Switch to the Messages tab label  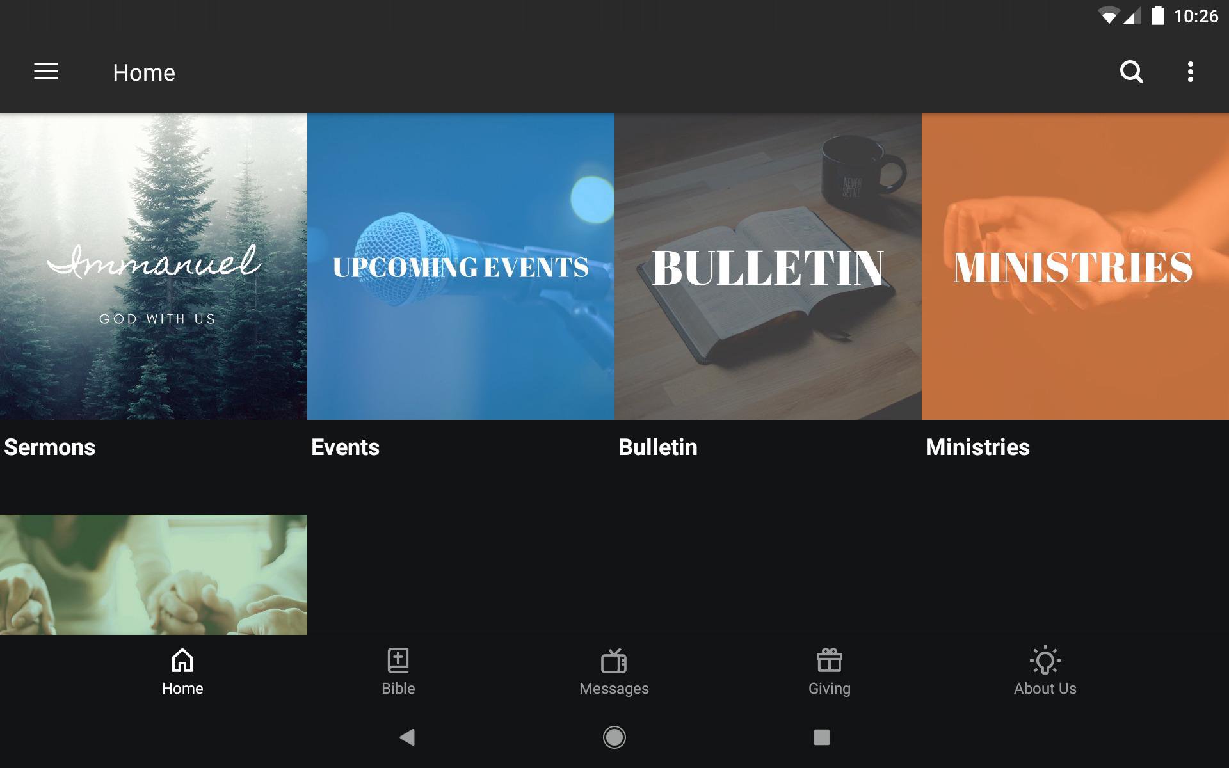pos(614,689)
